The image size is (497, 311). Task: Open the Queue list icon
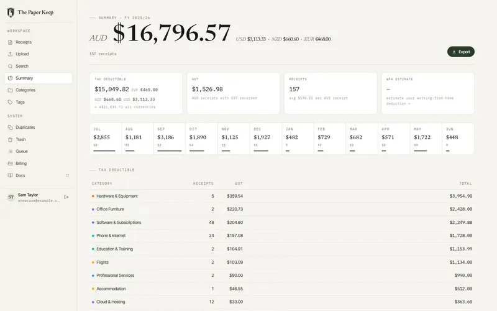10,151
